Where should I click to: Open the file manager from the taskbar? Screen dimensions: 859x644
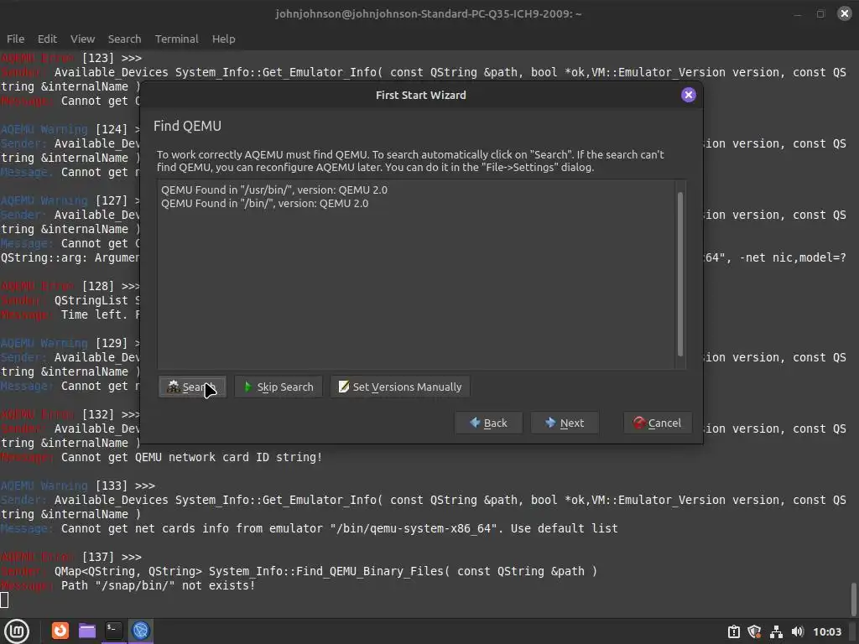(86, 631)
